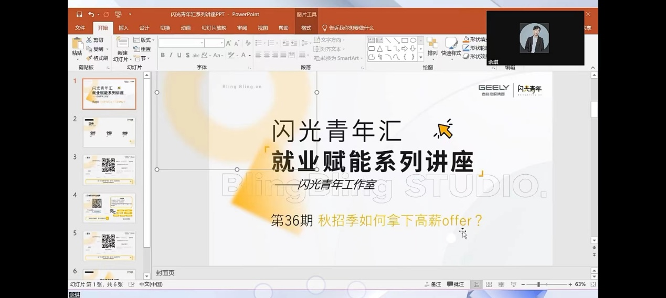Select the rectangle shape in gallery
The image size is (666, 298).
click(405, 40)
